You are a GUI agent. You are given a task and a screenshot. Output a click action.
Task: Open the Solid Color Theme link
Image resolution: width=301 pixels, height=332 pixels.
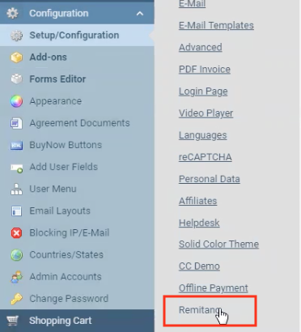[x=218, y=245]
